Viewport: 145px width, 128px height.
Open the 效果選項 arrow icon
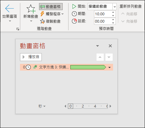(x=10, y=9)
